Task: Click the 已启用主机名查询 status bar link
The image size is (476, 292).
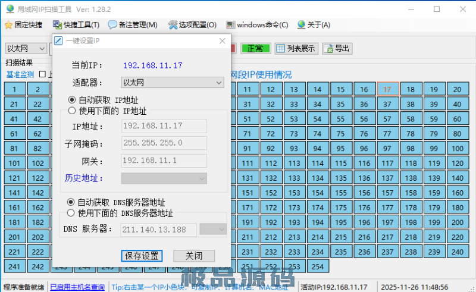Action: [77, 287]
